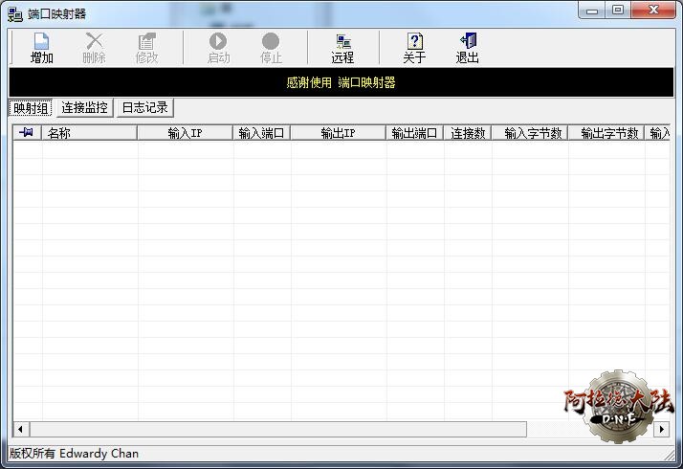Viewport: 683px width, 469px height.
Task: Click the application icon in title bar
Action: coord(15,12)
